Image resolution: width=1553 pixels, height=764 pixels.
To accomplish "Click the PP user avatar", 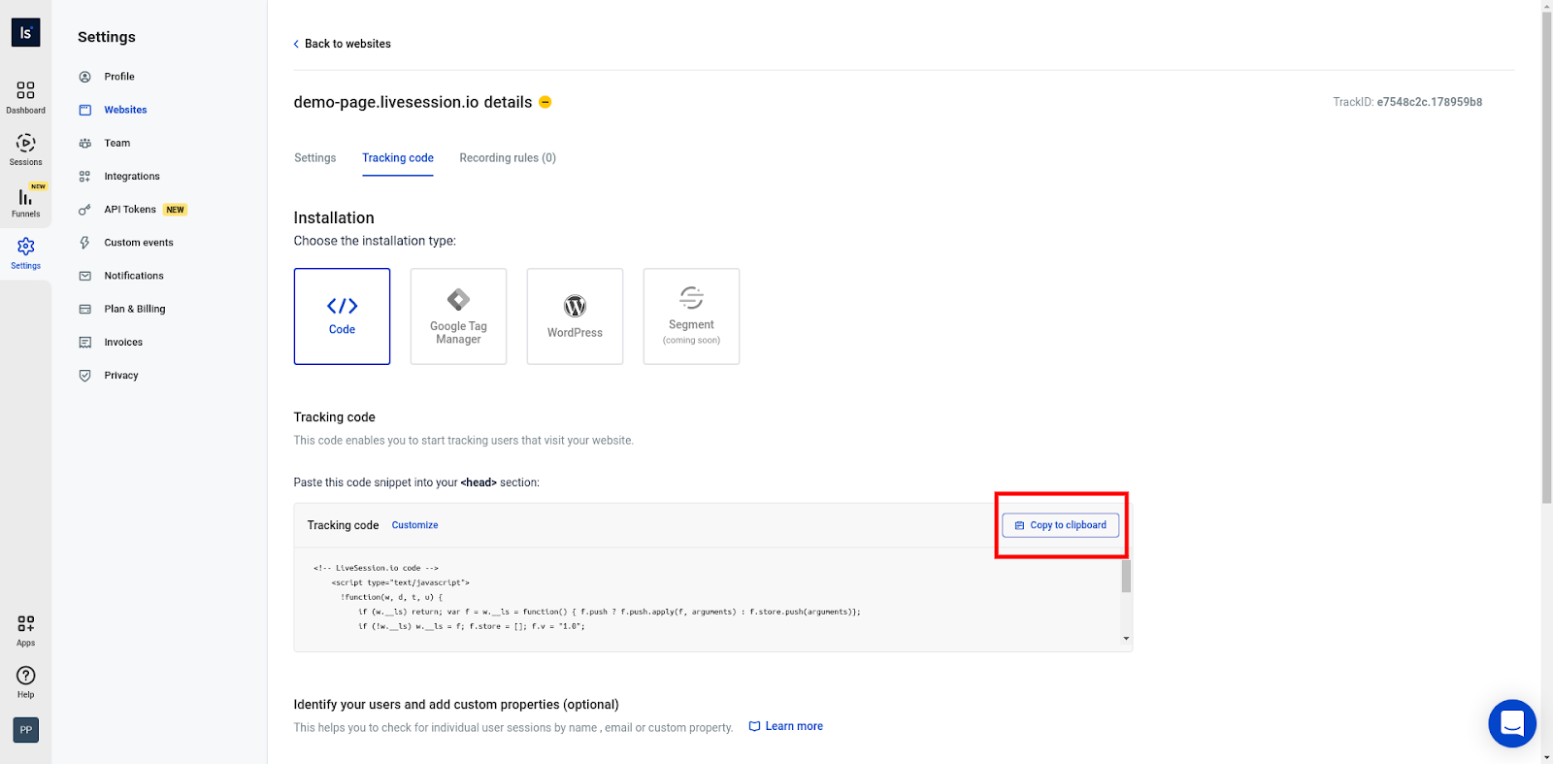I will pos(25,730).
